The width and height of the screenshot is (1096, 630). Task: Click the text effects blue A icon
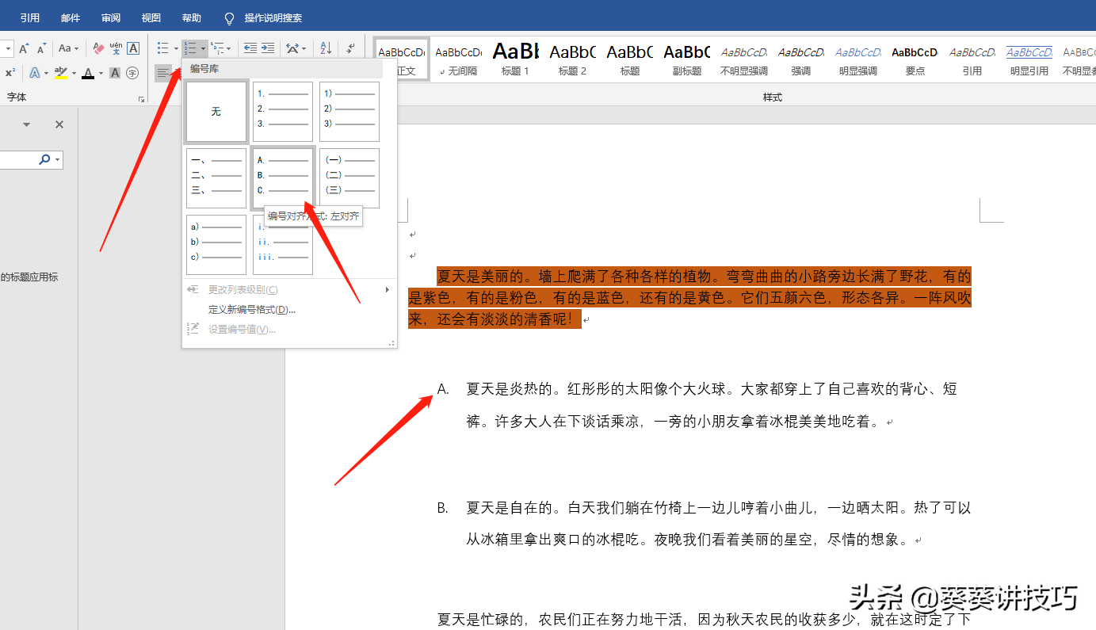[x=36, y=72]
